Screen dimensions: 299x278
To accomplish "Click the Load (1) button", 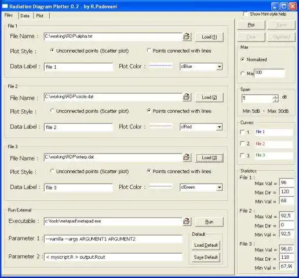I will [x=209, y=37].
